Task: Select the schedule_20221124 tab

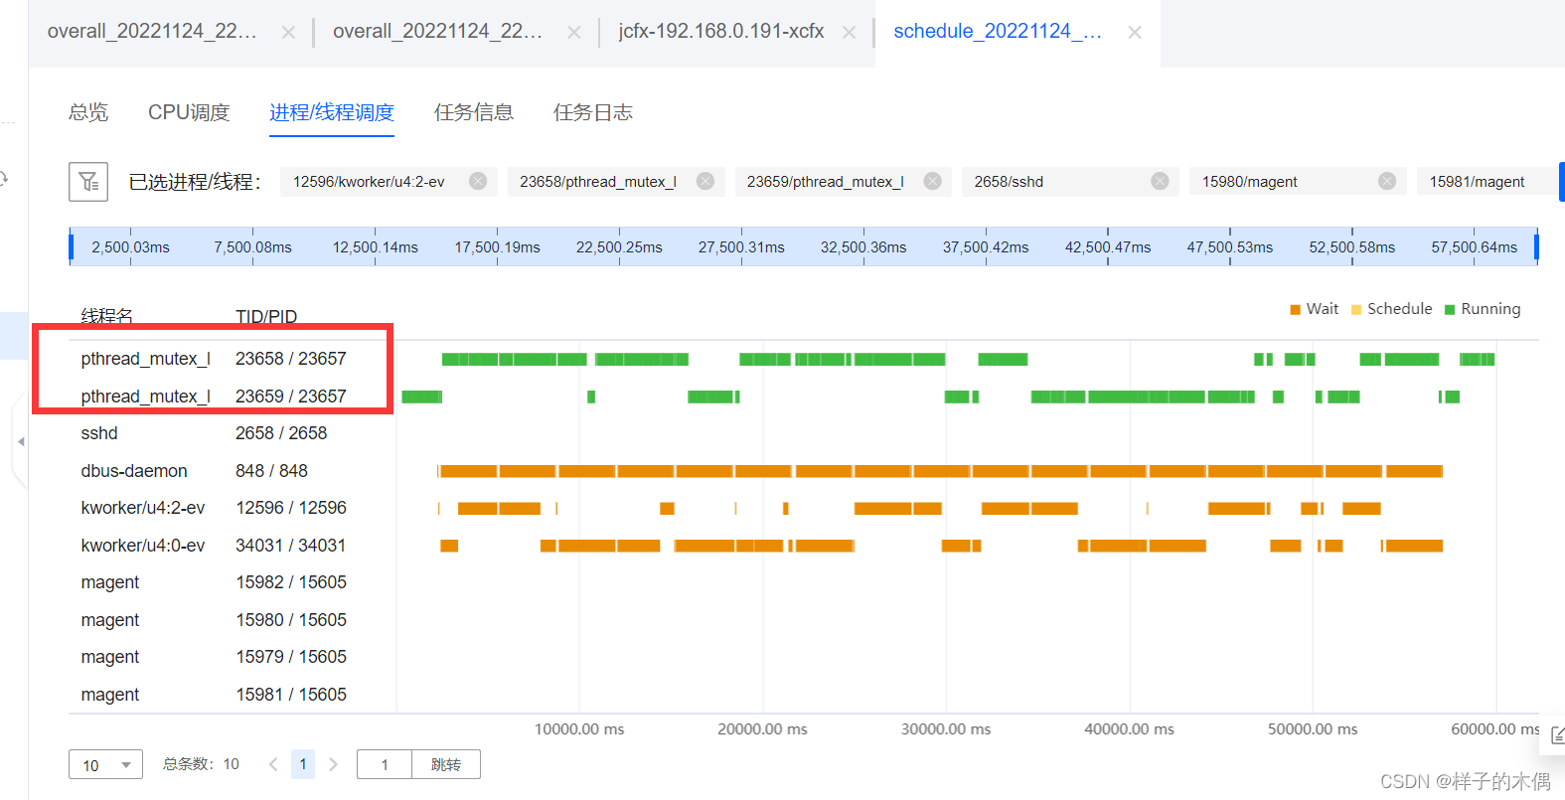Action: coord(998,31)
